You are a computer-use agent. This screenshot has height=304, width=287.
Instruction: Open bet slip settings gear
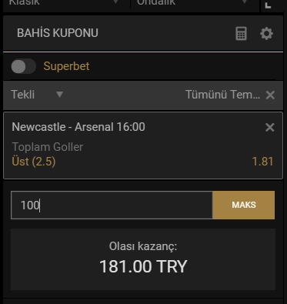point(266,34)
